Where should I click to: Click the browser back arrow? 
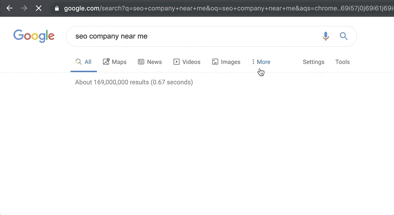[x=10, y=8]
